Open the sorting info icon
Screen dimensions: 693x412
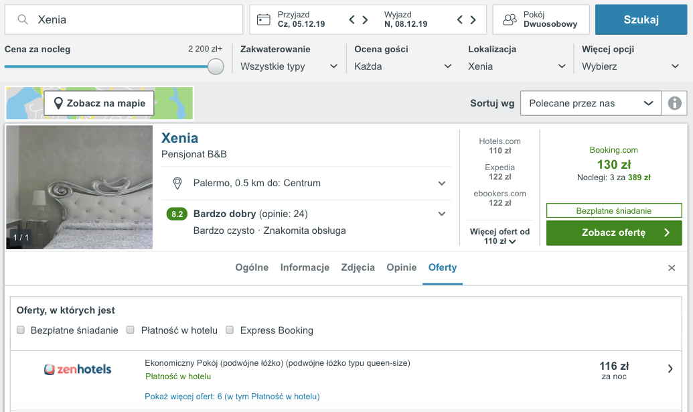tap(674, 103)
